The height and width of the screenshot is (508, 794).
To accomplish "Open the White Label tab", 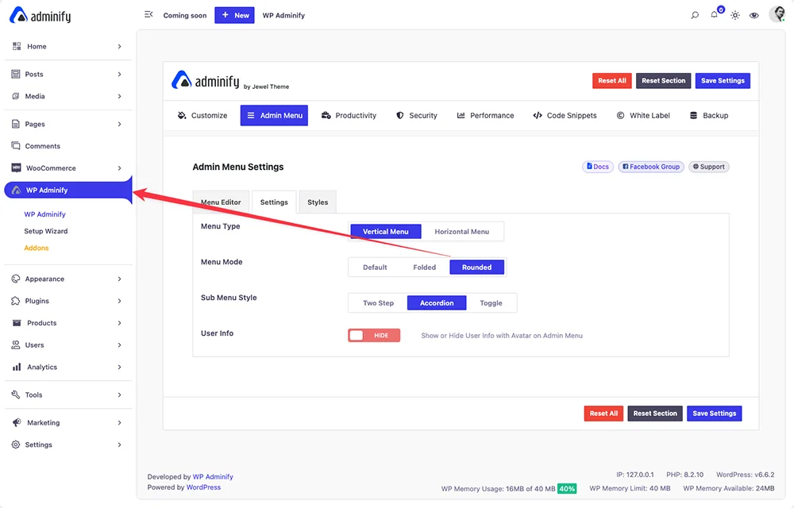I will coord(643,115).
